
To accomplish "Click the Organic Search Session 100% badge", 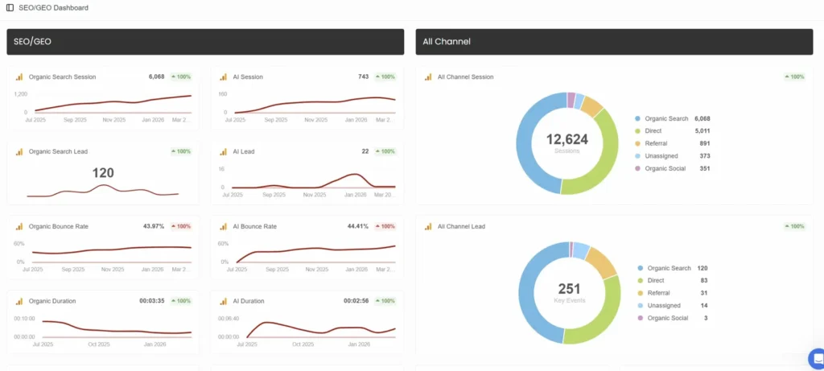I will [181, 76].
